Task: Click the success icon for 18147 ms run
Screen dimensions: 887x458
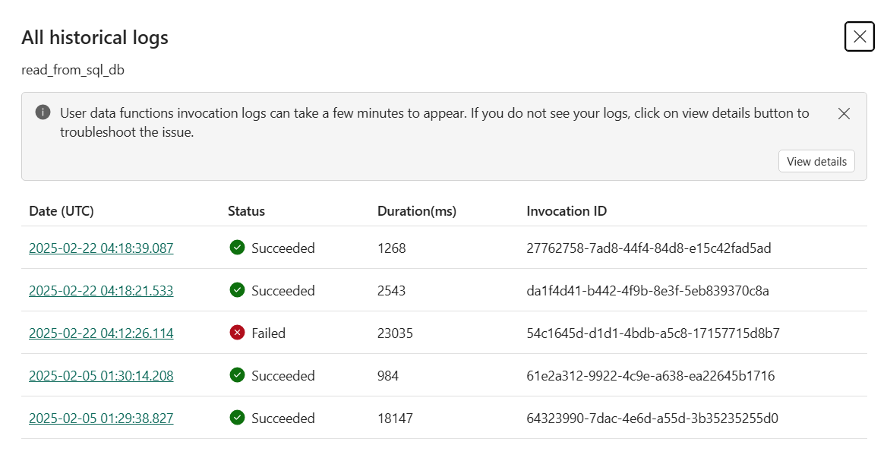Action: pyautogui.click(x=237, y=418)
